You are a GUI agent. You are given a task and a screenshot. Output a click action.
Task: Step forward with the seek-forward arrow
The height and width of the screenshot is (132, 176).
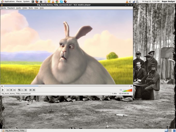[x=131, y=86]
